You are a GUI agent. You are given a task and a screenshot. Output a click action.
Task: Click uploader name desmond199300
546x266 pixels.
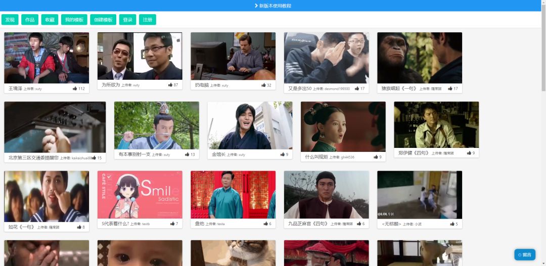point(337,89)
